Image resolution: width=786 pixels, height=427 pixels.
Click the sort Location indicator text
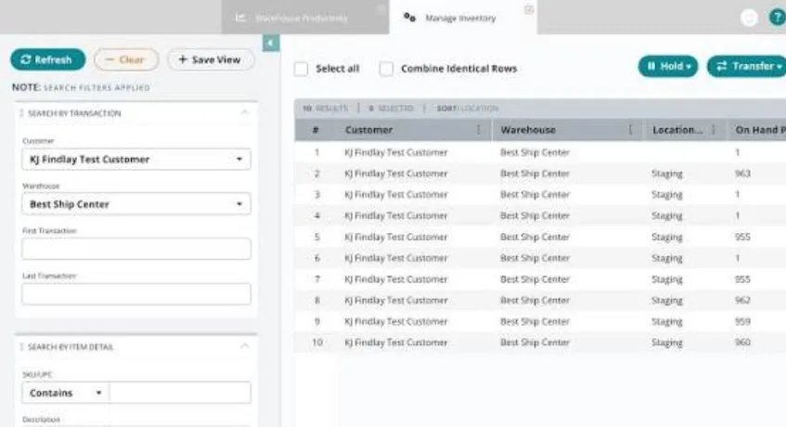click(467, 109)
